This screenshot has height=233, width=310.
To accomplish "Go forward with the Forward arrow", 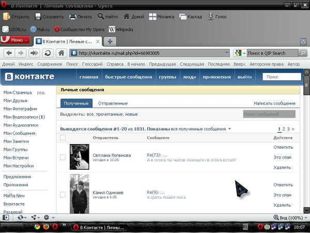I will [21, 53].
